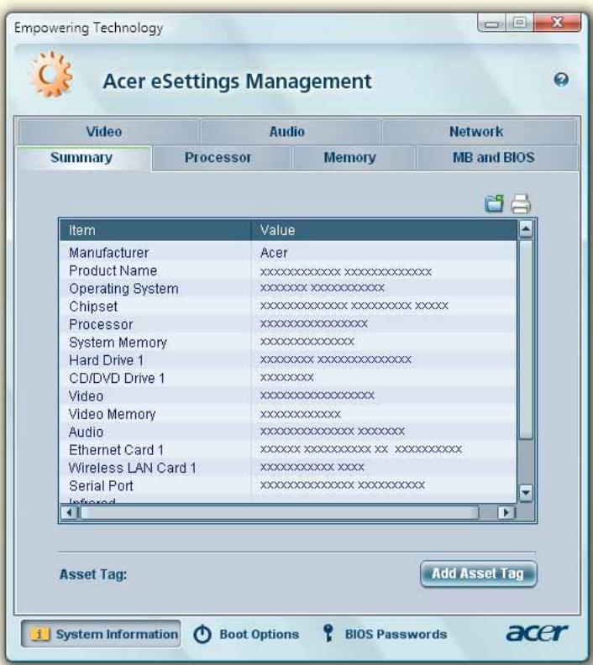Screen dimensions: 593x665
Task: Click the vertical scrollbar thumb
Action: coord(526,339)
